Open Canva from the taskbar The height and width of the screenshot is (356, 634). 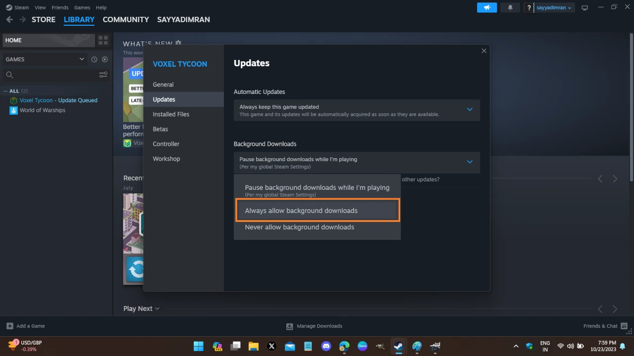(362, 346)
